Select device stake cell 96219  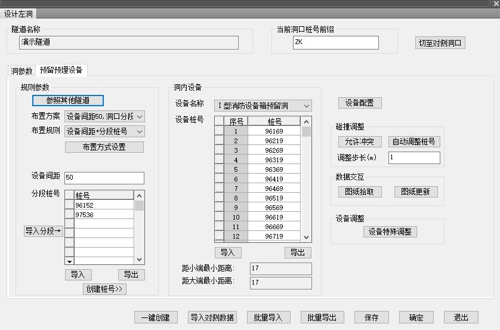pos(274,141)
